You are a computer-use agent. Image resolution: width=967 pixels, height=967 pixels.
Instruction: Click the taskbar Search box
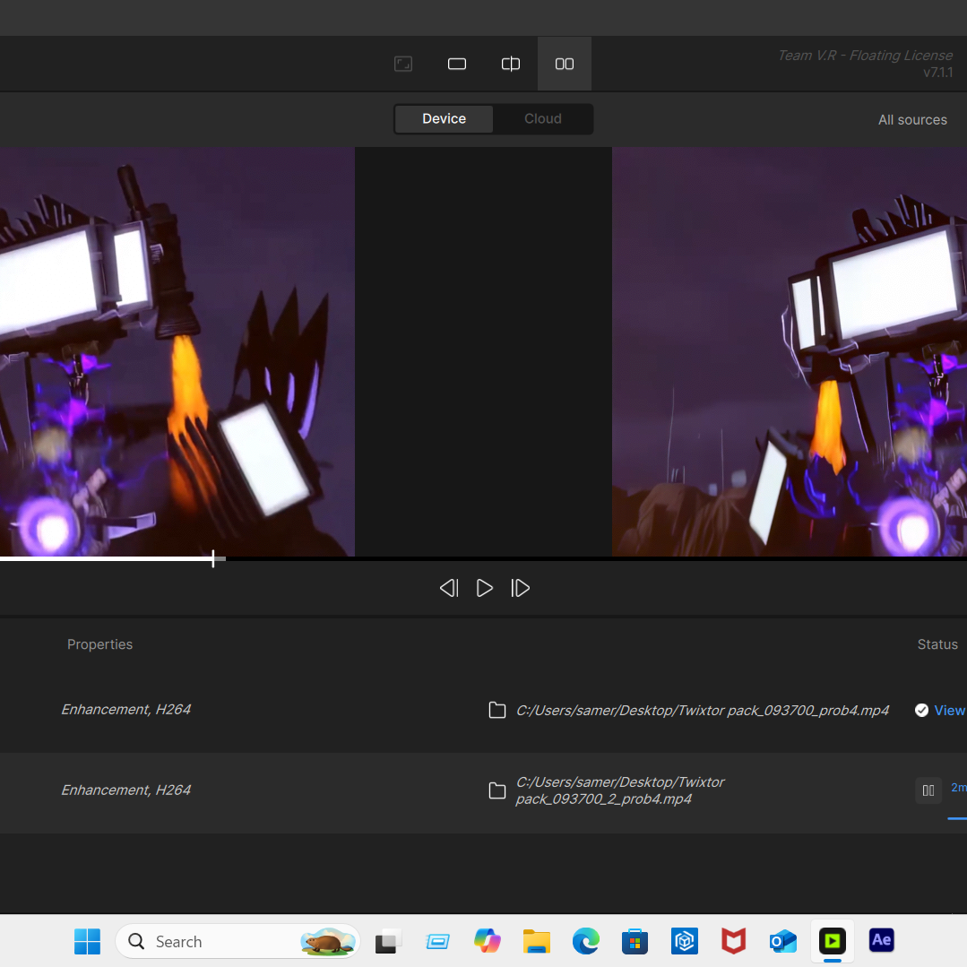click(237, 942)
